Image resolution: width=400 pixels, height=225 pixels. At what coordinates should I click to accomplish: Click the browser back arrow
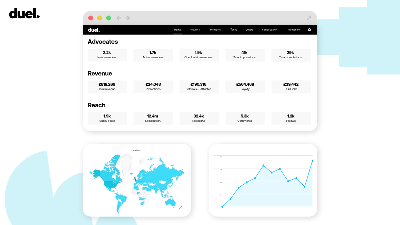pos(118,18)
